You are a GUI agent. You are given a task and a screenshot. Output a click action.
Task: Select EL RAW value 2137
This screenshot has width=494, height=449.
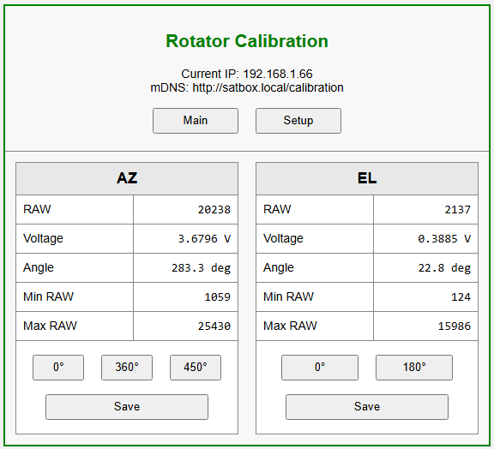[457, 210]
